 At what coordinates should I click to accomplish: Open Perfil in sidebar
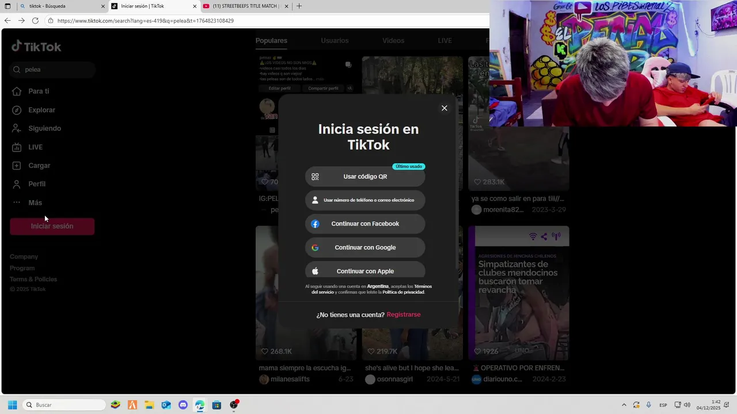pos(37,184)
